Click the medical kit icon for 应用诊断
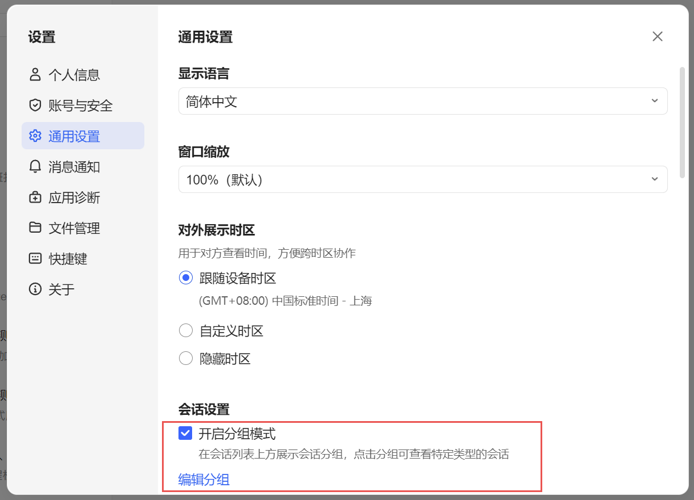This screenshot has width=694, height=500. click(x=35, y=198)
